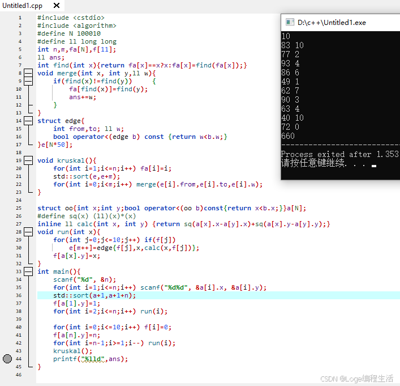Collapse the main function fold at line 33
The width and height of the screenshot is (400, 386).
tap(28, 272)
